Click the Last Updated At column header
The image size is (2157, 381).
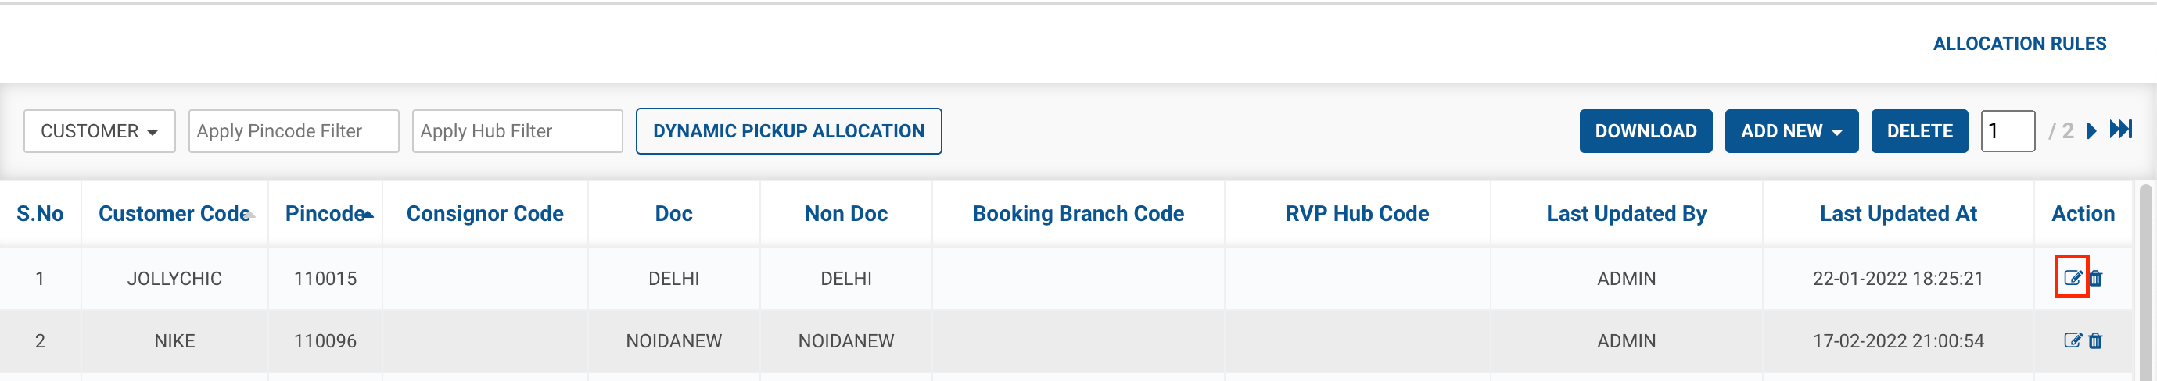coord(1897,214)
